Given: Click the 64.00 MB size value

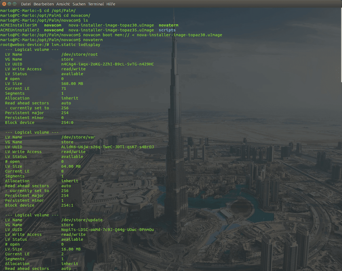Looking at the screenshot, I should [71, 166].
